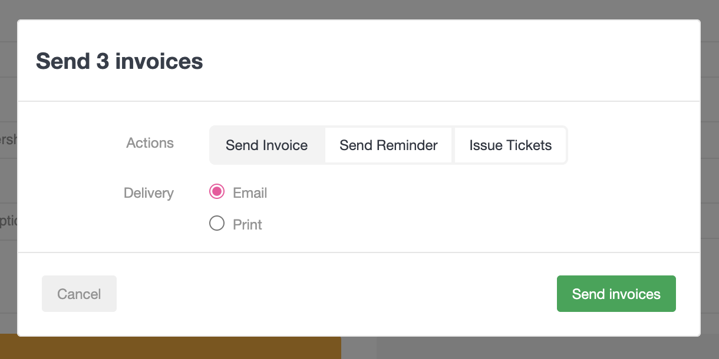Viewport: 719px width, 359px height.
Task: Select the Email delivery radio button
Action: 217,192
